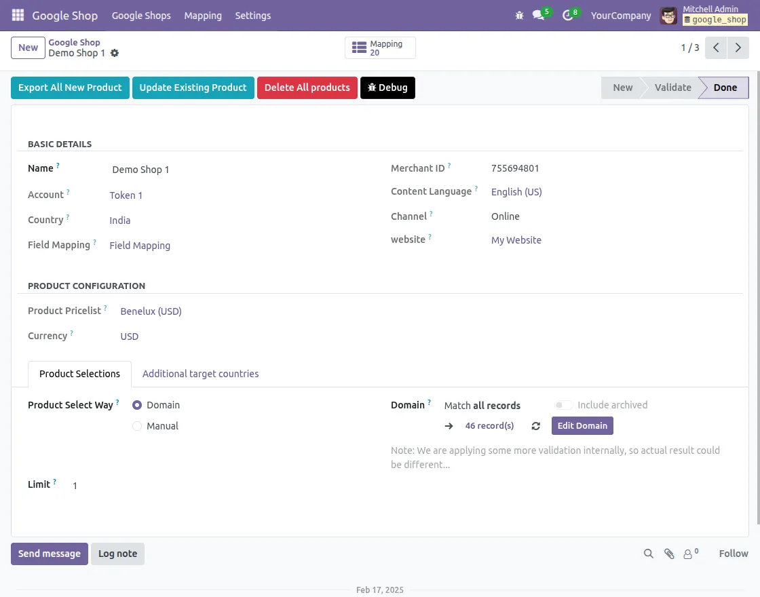Attach a file using the paperclip icon
The width and height of the screenshot is (760, 597).
(x=669, y=554)
